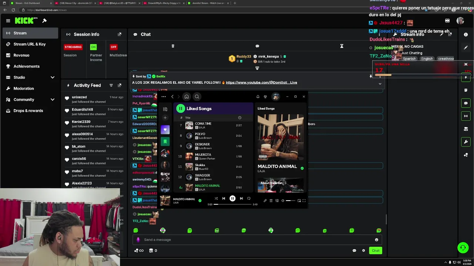This screenshot has height=266, width=474.
Task: Click the pencil edit icon in right sidebar
Action: click(x=466, y=48)
